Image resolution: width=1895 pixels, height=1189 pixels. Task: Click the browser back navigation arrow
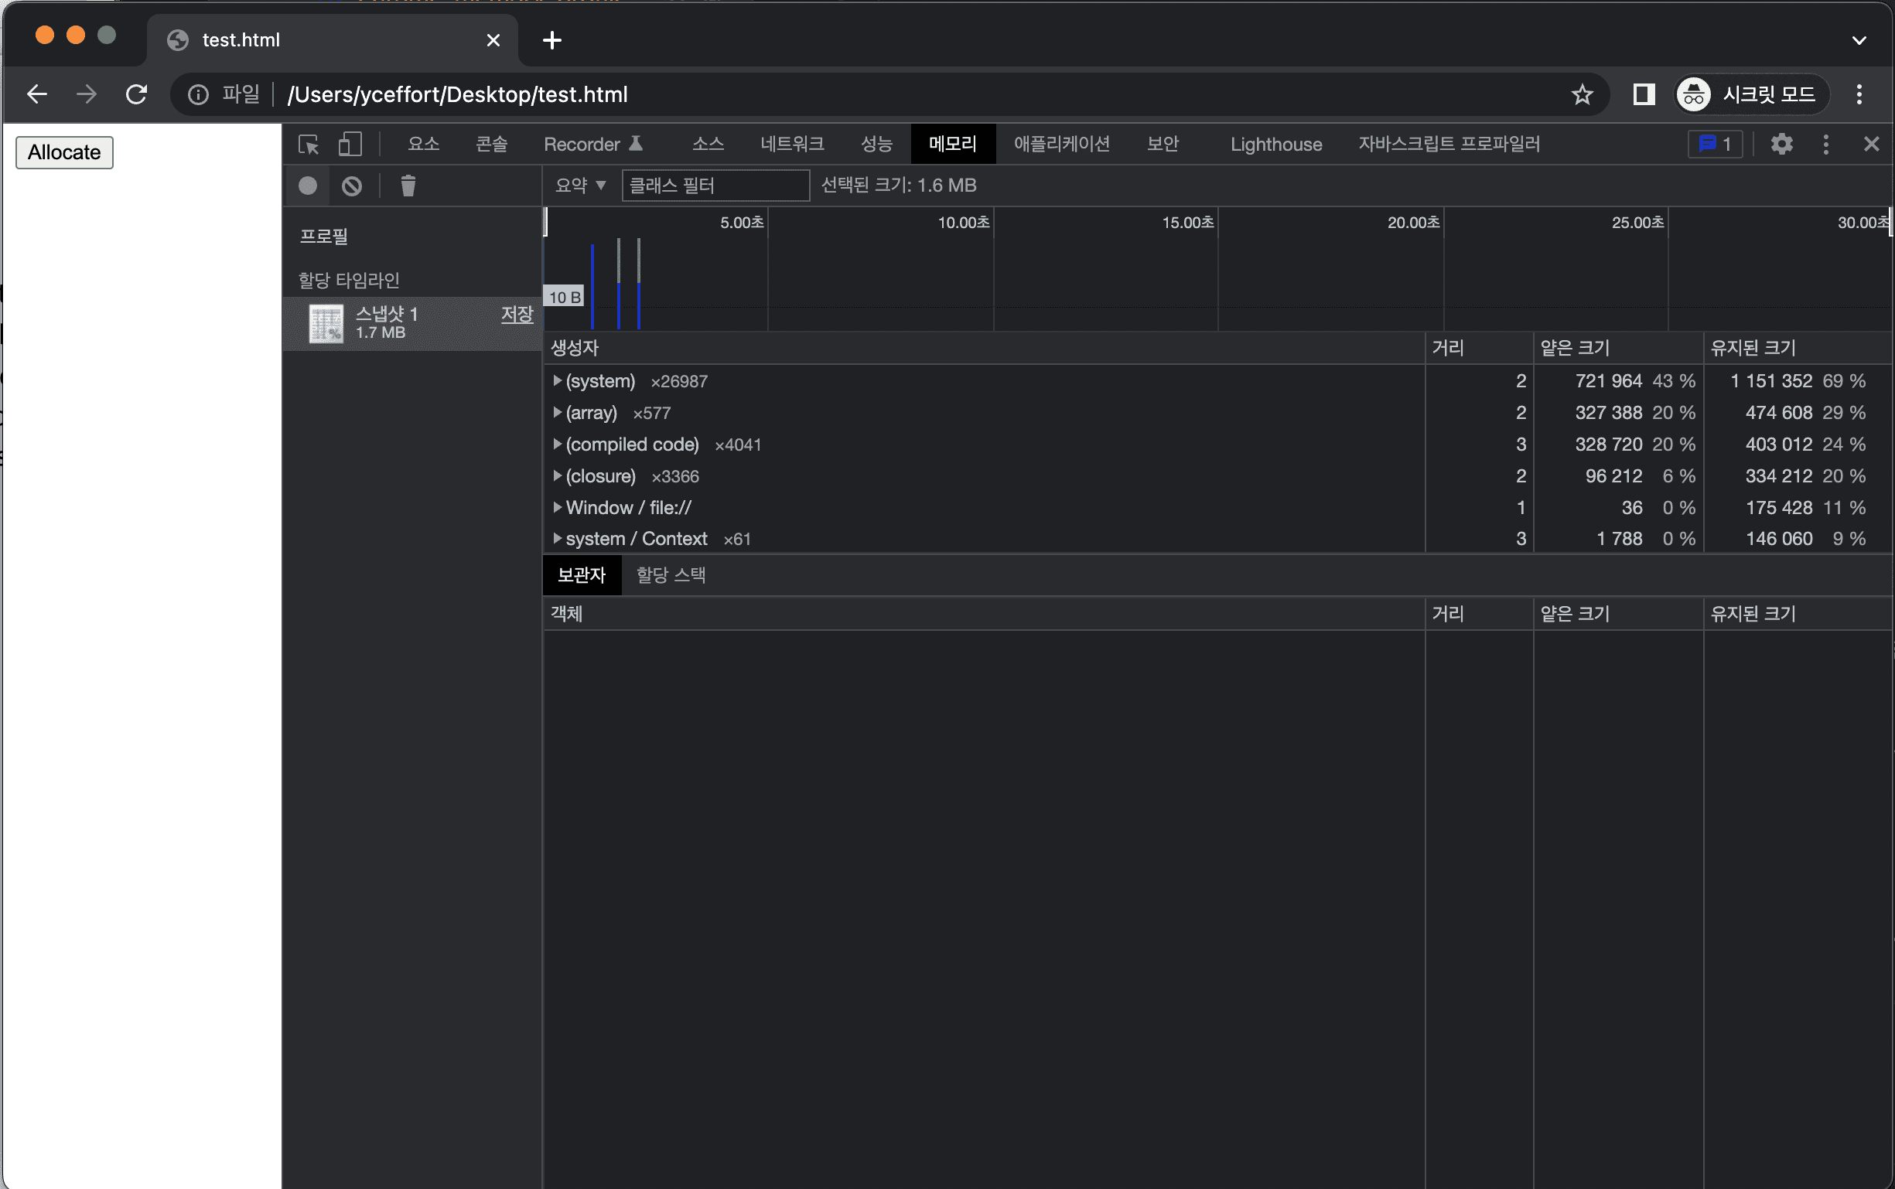[36, 94]
